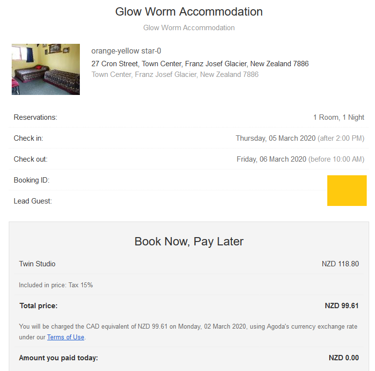The image size is (375, 371).
Task: Click the 27 Cron Street address line
Action: pyautogui.click(x=200, y=64)
